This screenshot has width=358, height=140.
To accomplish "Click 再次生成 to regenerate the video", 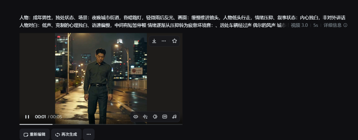I will tap(66, 134).
